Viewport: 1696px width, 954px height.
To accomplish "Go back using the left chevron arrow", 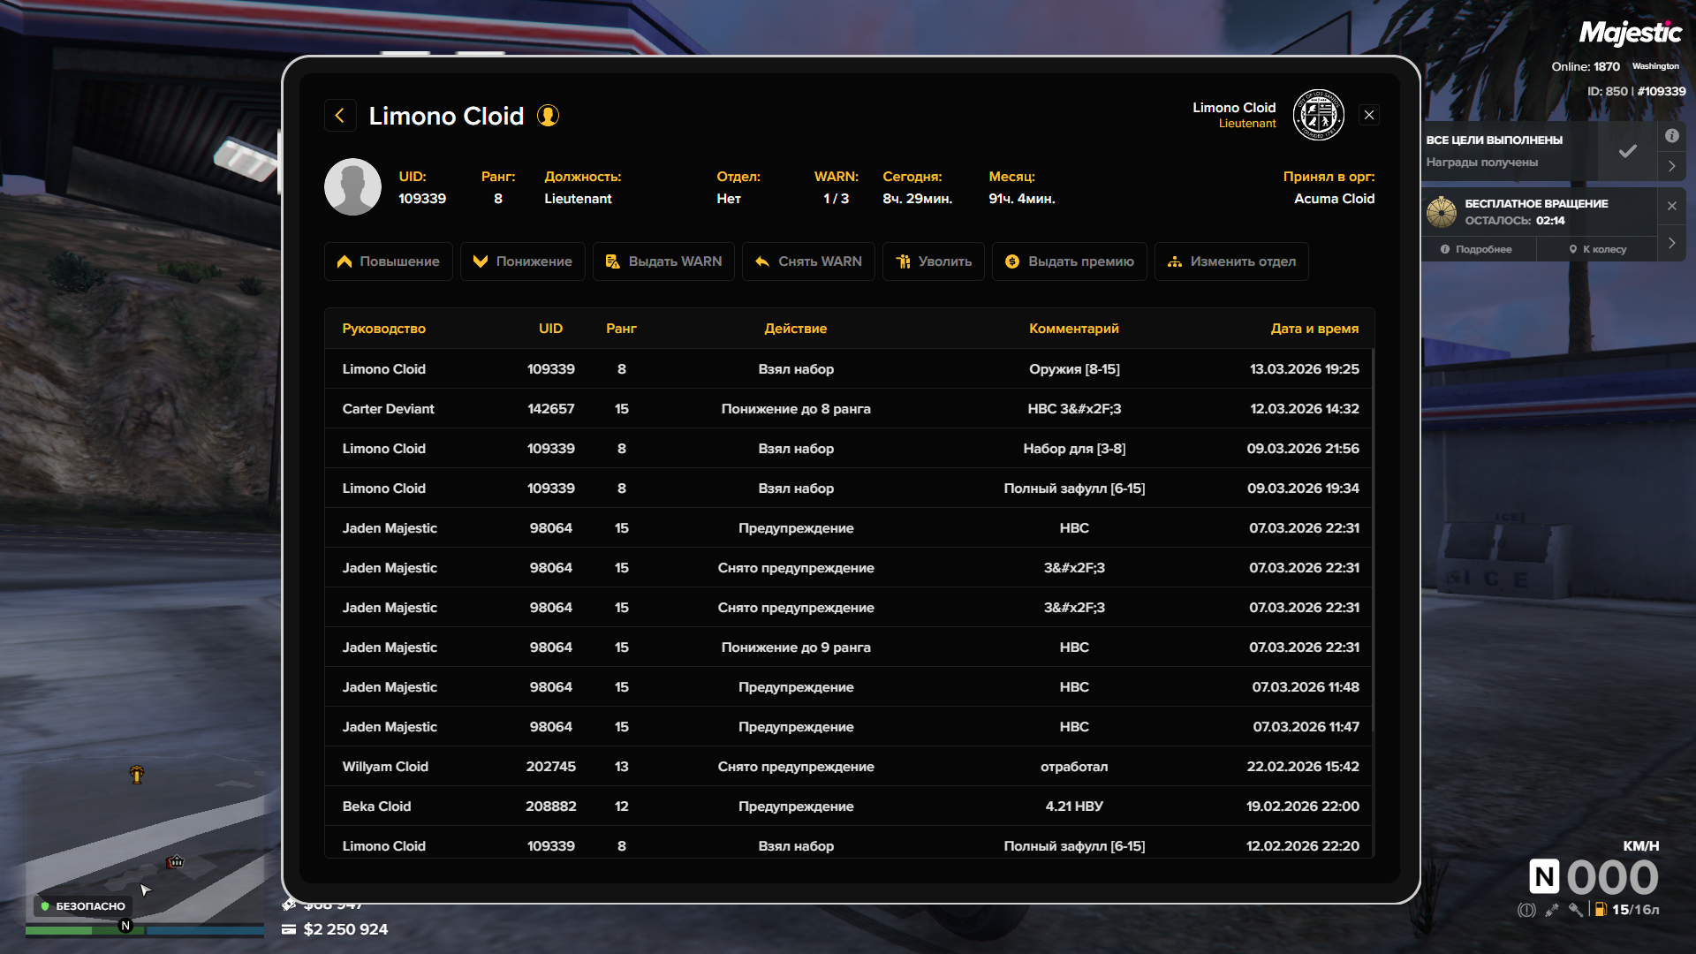I will (x=340, y=116).
